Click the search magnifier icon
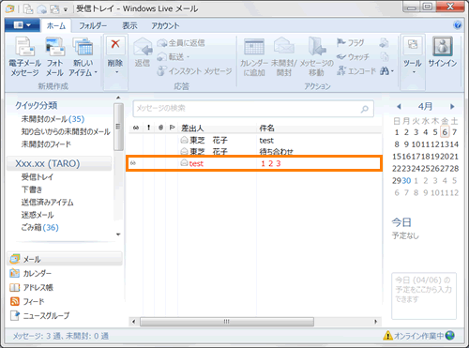Image resolution: width=469 pixels, height=348 pixels. click(365, 109)
